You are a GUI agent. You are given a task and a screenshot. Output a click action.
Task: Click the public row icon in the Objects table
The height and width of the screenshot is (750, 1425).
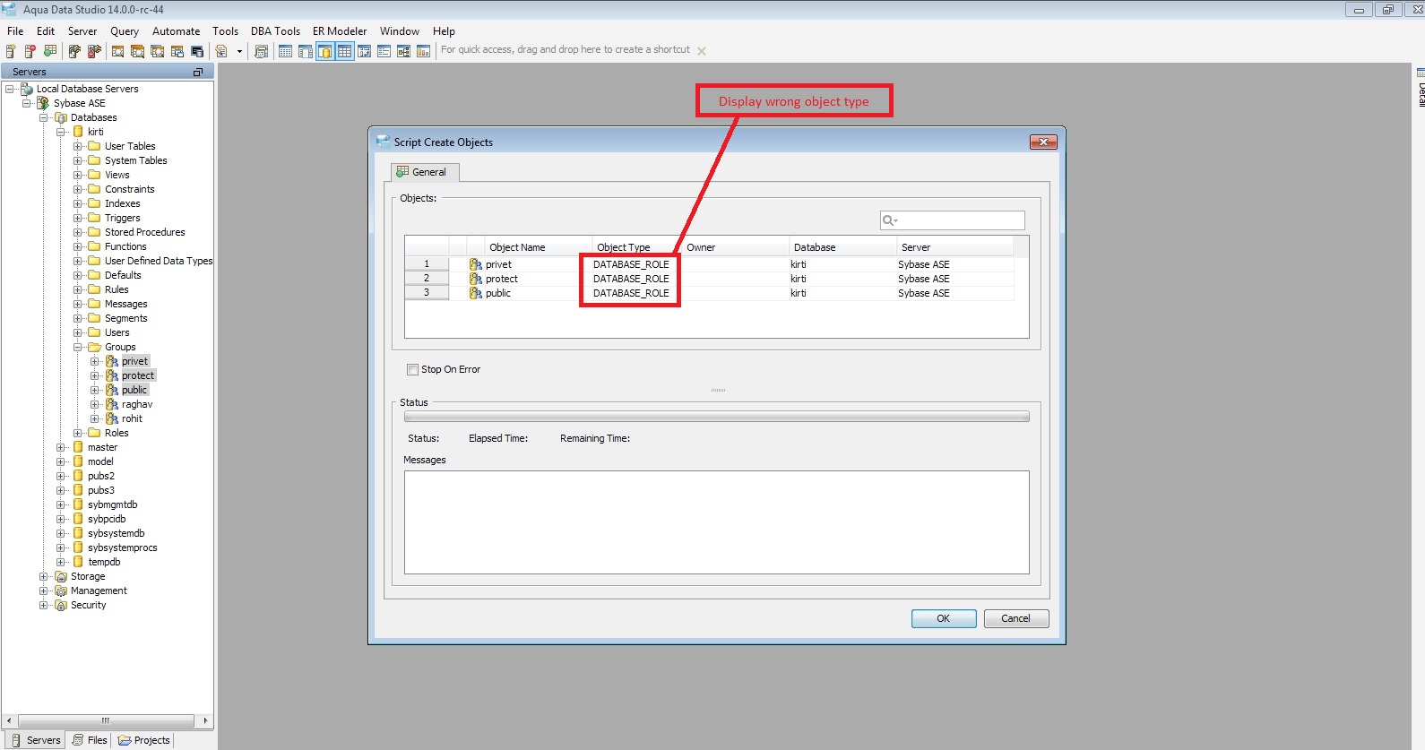[x=476, y=293]
